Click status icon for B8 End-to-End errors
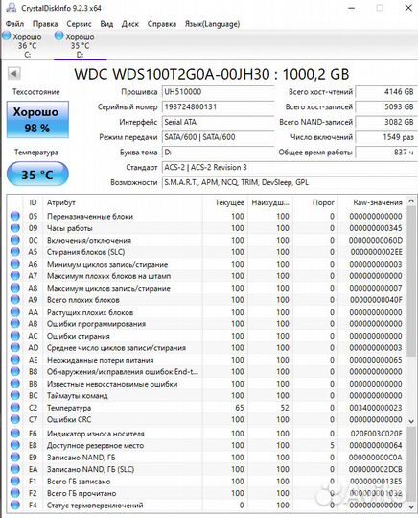The image size is (418, 518). pos(14,371)
